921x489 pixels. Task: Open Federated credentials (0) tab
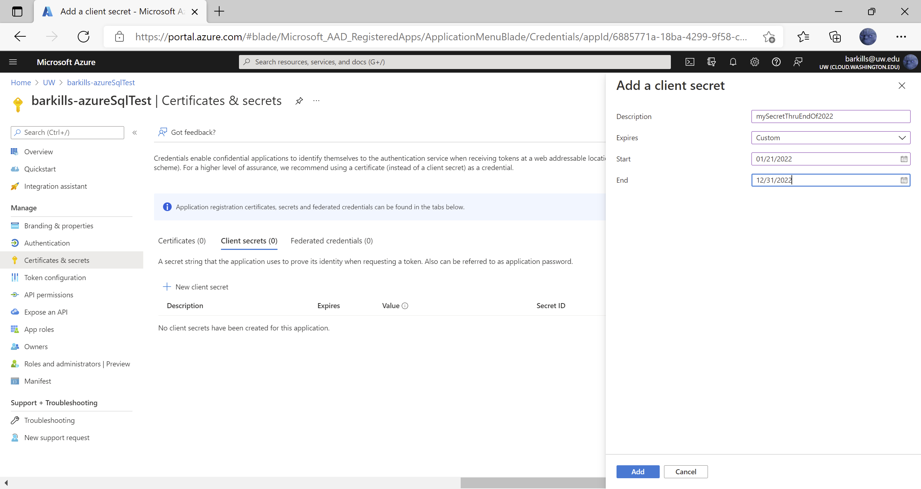pos(331,241)
